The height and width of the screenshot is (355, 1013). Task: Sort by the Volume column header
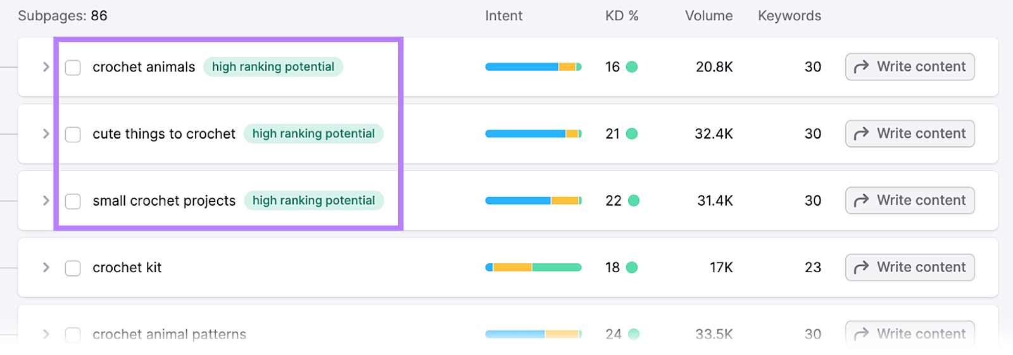(x=708, y=16)
